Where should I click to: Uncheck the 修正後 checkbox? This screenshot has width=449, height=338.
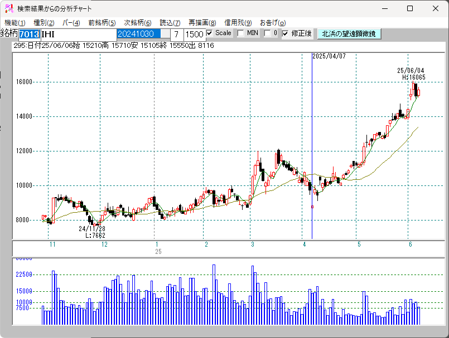285,33
